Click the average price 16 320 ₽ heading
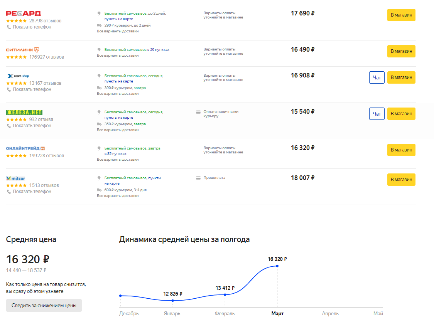 coord(28,260)
